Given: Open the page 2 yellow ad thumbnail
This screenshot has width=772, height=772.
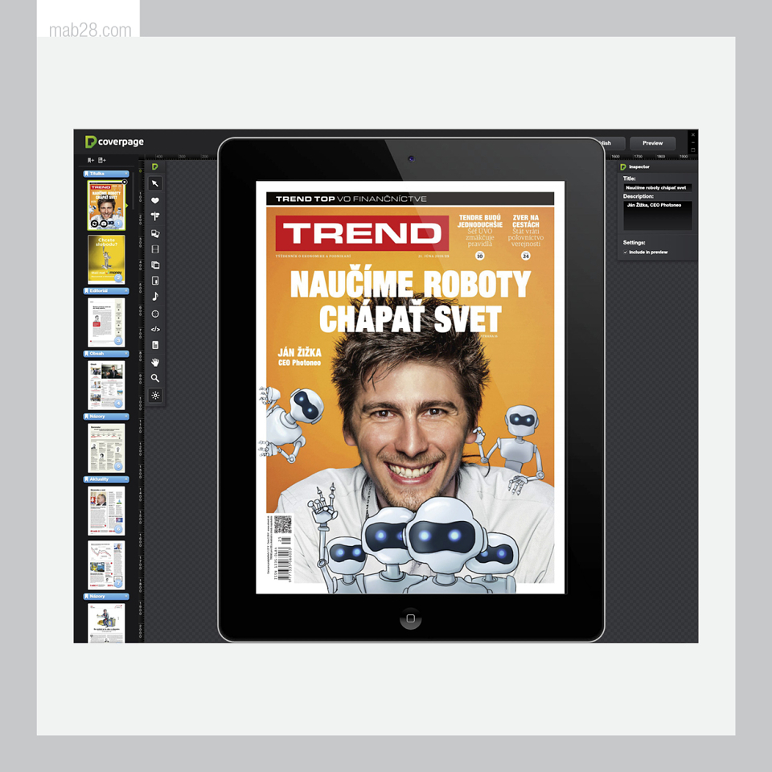Looking at the screenshot, I should tap(106, 260).
